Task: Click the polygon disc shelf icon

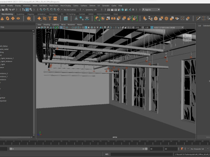Action: [18, 18]
